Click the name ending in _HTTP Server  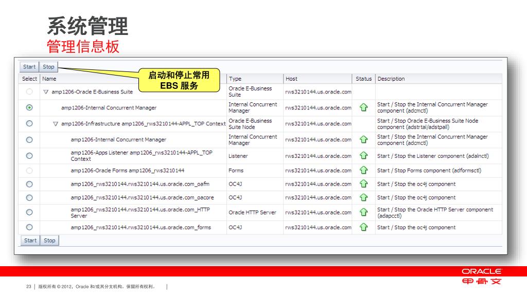click(x=140, y=212)
